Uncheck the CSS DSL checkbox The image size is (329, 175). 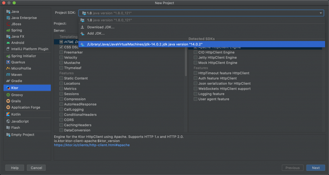[x=61, y=47]
